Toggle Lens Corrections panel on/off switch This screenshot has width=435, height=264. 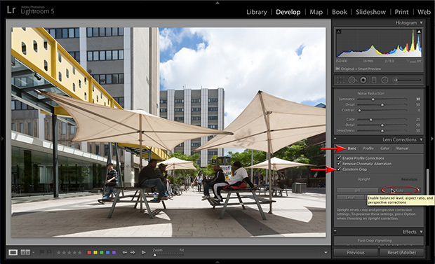click(335, 139)
